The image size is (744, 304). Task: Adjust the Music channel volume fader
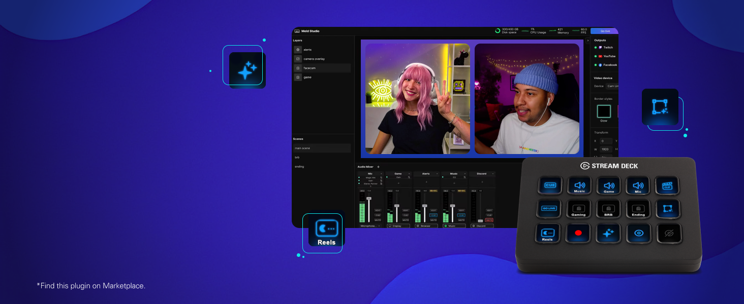coord(452,206)
